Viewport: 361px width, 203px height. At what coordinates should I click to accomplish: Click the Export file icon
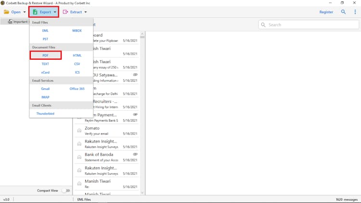[35, 12]
